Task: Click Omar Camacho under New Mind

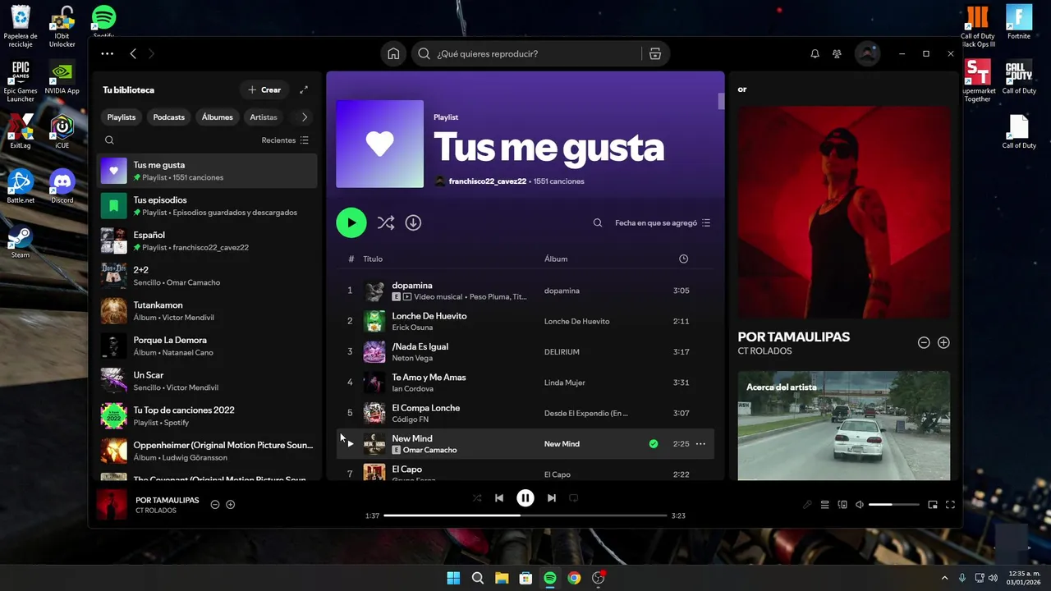Action: tap(429, 450)
